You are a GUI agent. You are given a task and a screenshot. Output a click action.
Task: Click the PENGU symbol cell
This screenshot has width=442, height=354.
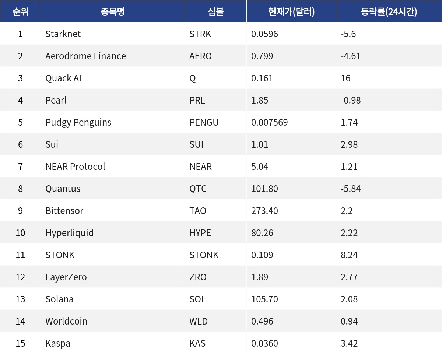tap(216, 122)
